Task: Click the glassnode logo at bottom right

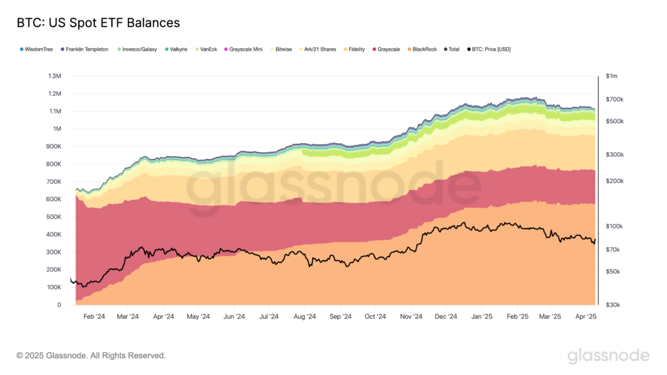Action: tap(608, 355)
